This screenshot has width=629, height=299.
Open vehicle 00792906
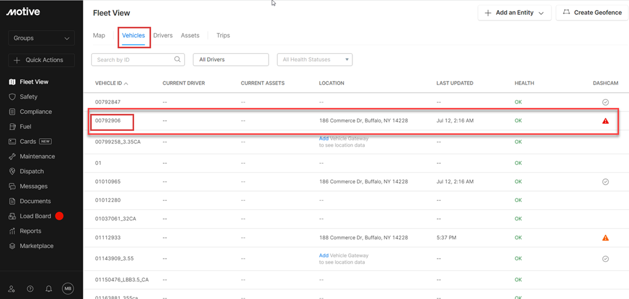(108, 121)
